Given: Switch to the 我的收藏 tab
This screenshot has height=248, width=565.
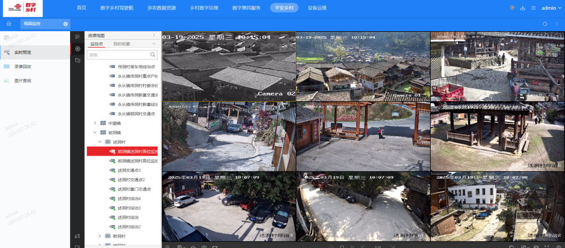Looking at the screenshot, I should click(x=121, y=44).
